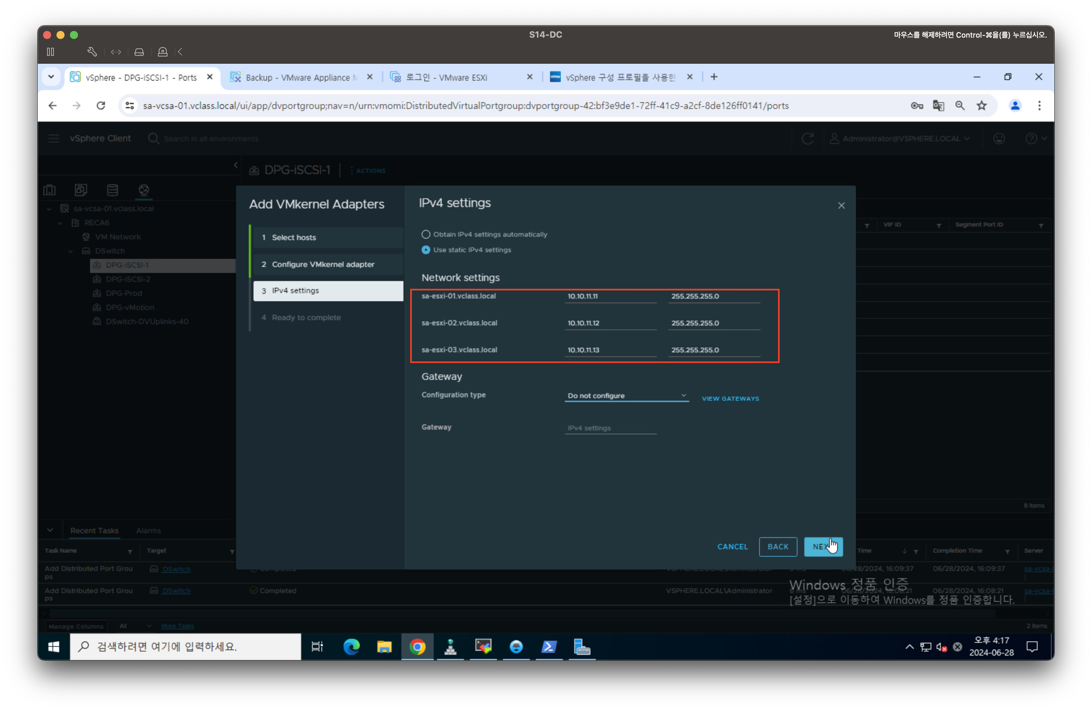
Task: Open Chrome's three-dot menu
Action: [x=1039, y=106]
